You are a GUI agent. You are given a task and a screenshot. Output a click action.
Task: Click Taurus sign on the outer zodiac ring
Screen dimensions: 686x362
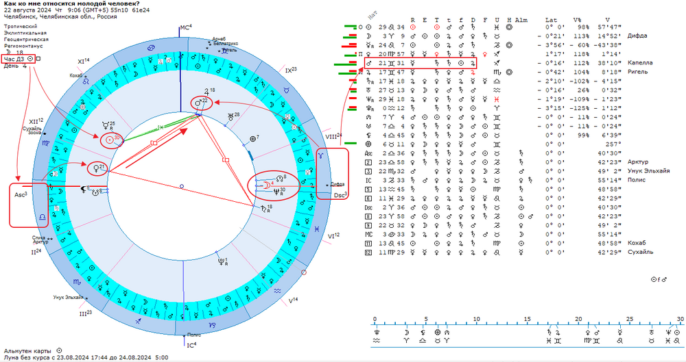pos(286,90)
